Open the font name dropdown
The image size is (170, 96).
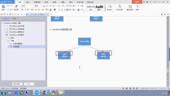[34, 6]
